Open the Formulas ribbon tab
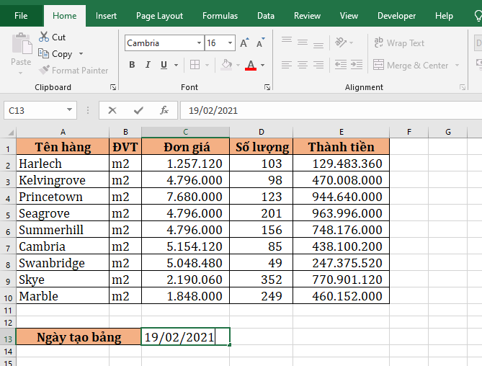This screenshot has height=366, width=482. click(x=220, y=16)
